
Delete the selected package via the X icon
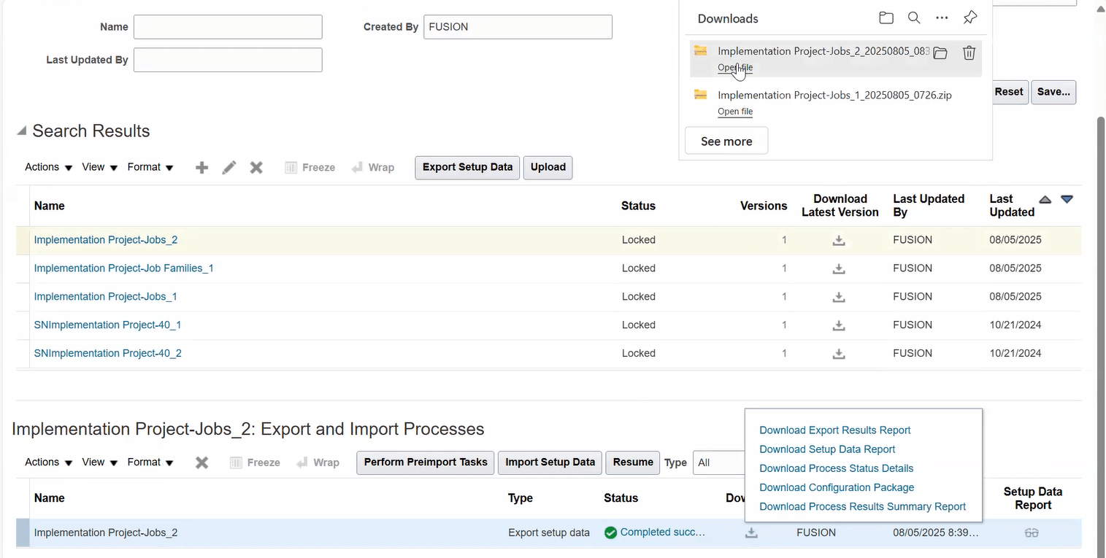[x=256, y=167]
